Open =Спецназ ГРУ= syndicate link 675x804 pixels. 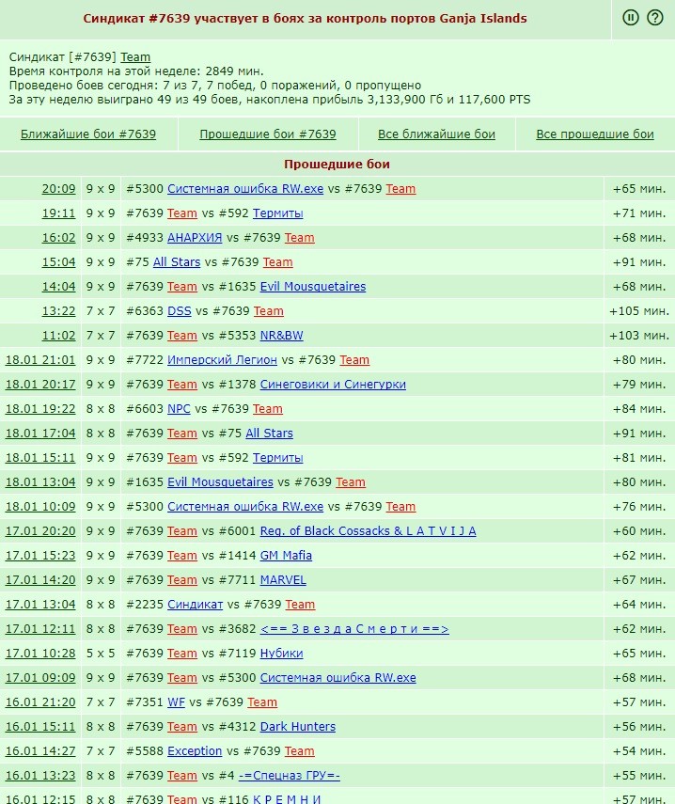coord(290,775)
